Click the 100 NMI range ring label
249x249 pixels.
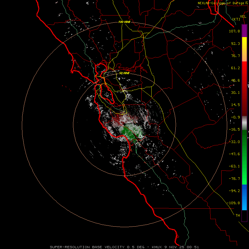tap(124, 22)
